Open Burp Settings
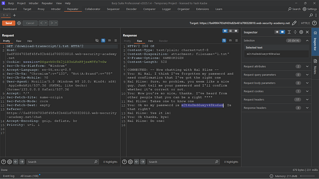Image resolution: width=319 pixels, height=179 pixels. point(310,9)
